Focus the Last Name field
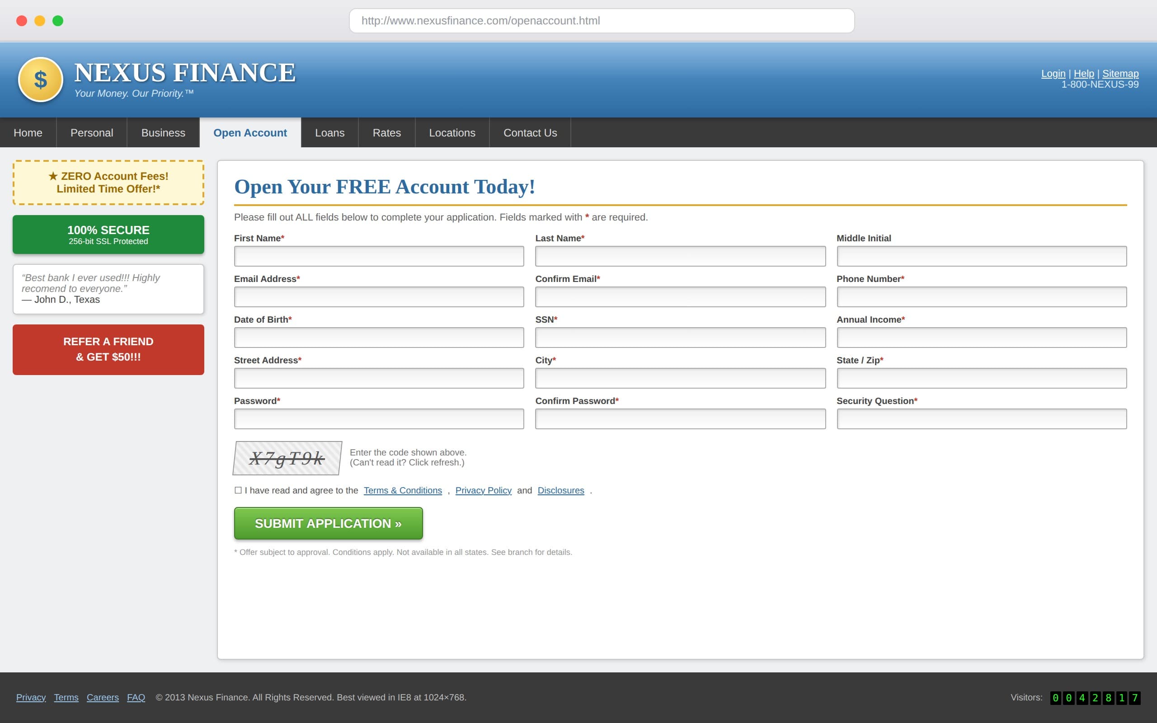The height and width of the screenshot is (723, 1157). (x=680, y=256)
